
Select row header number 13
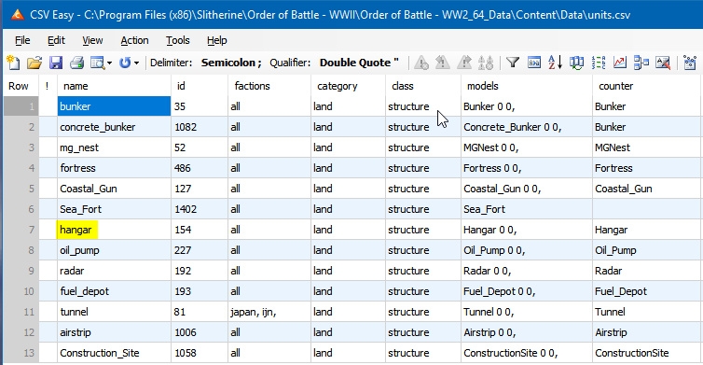tap(21, 353)
